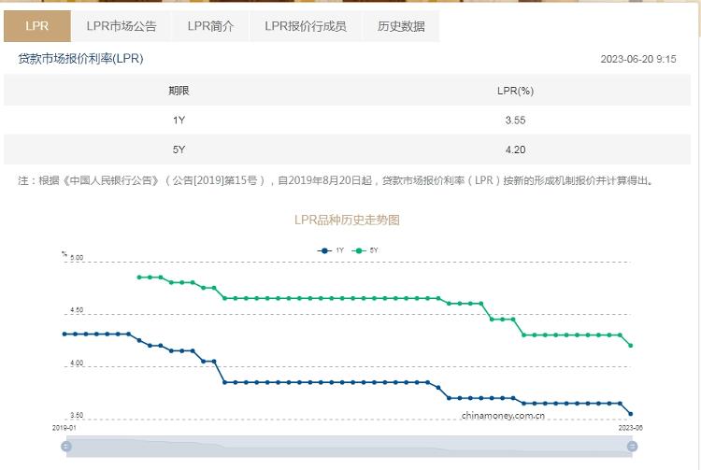The image size is (701, 470).
Task: Go to the 历史数据 tab
Action: (x=401, y=26)
